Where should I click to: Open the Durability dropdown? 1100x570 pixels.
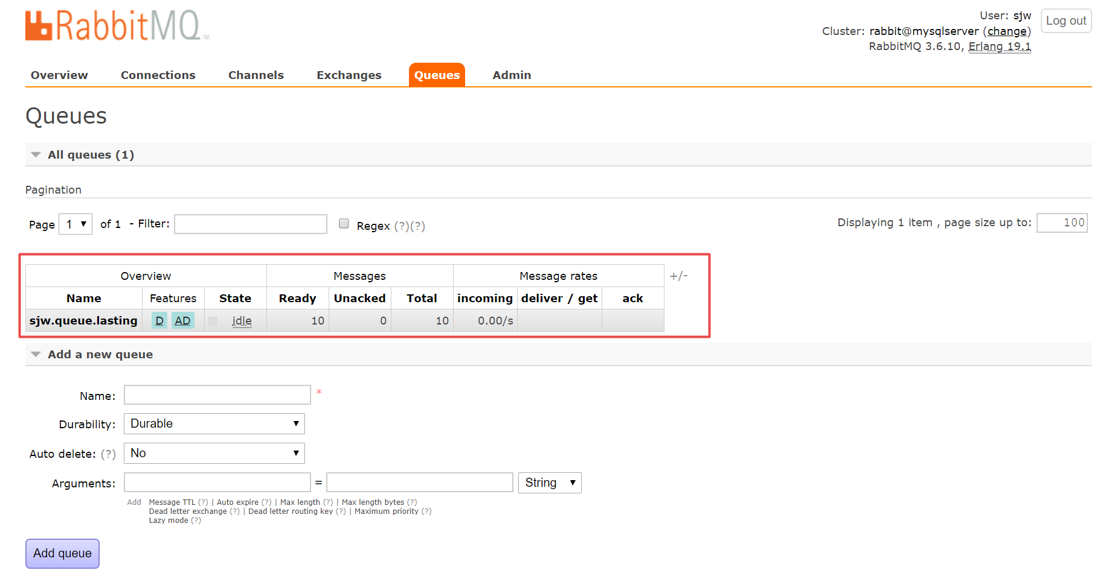coord(214,423)
